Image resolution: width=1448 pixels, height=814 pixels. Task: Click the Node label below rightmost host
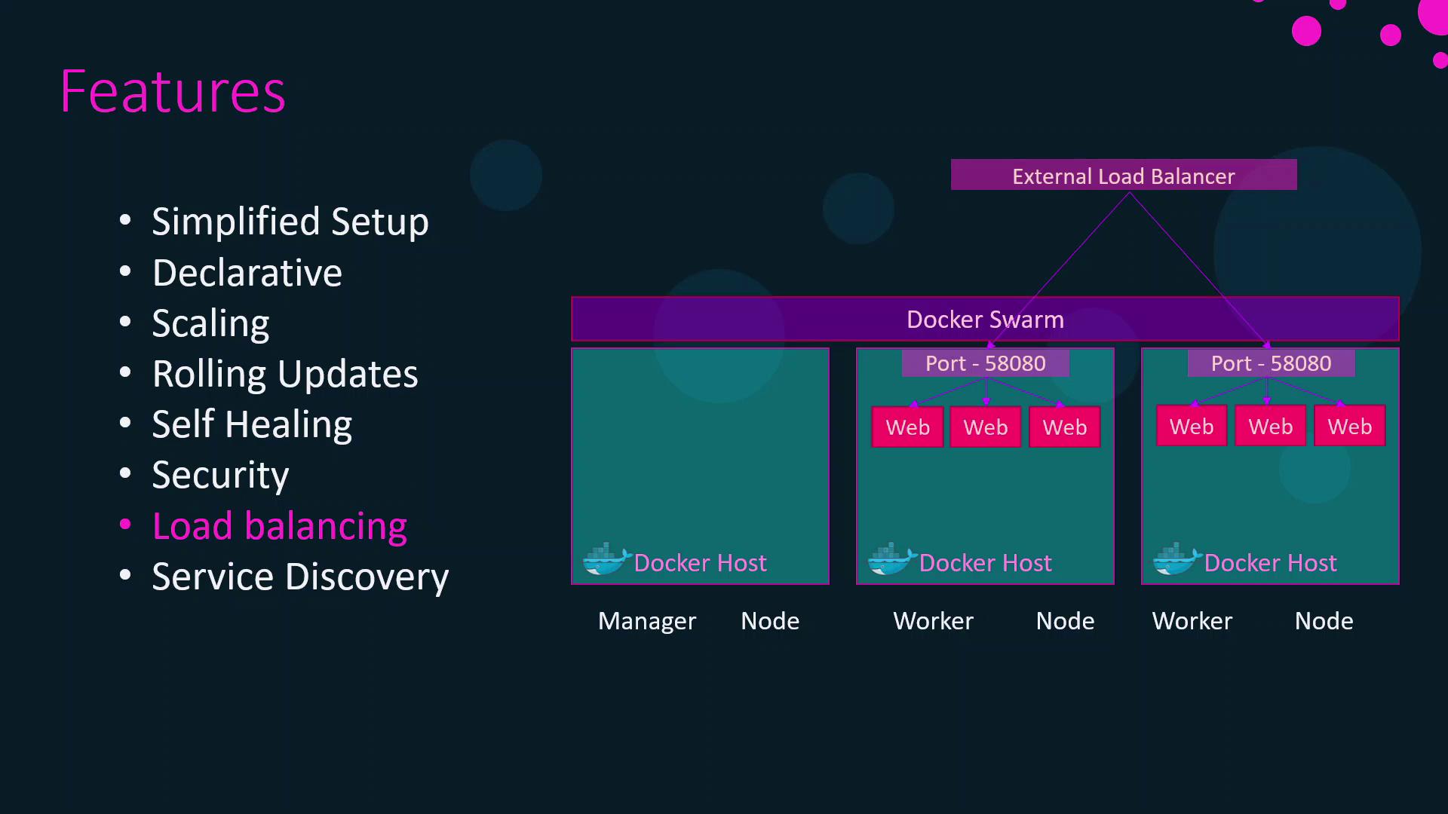pyautogui.click(x=1324, y=621)
